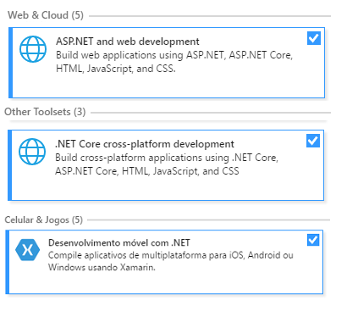Click description 'Compile aplicativos de multiplataforma'
The width and height of the screenshot is (347, 311).
pos(171,261)
